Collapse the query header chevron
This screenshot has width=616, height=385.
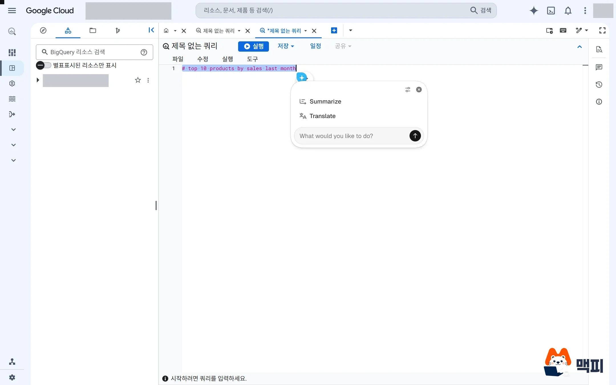pos(579,47)
